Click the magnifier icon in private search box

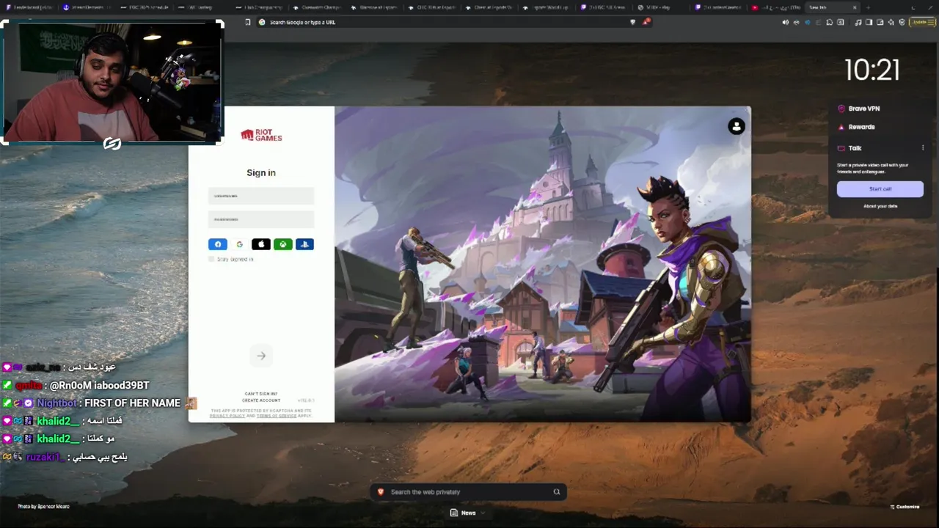click(557, 492)
